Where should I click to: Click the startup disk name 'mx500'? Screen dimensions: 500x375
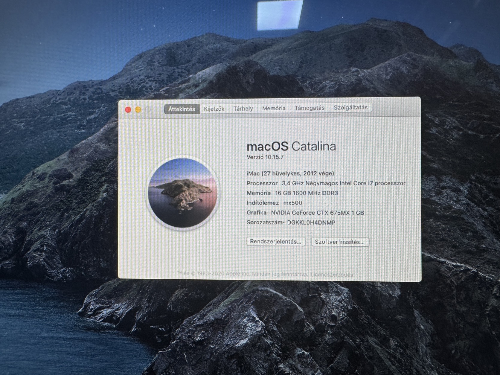click(x=293, y=203)
